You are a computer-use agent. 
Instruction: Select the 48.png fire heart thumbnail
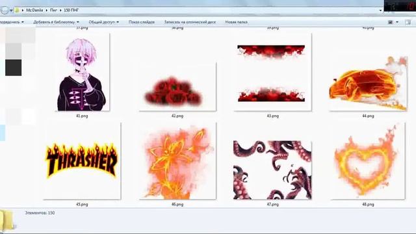369,161
